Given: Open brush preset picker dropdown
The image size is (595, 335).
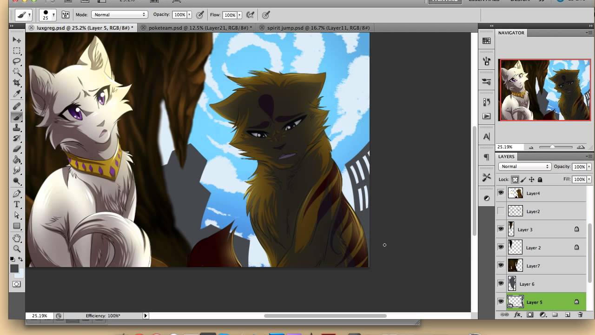Looking at the screenshot, I should (53, 15).
